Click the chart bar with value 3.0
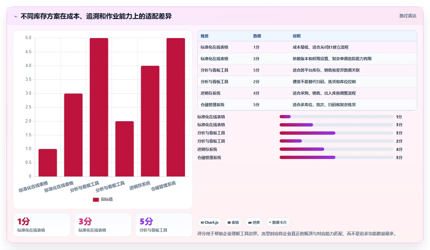Image resolution: width=430 pixels, height=250 pixels. pos(73,135)
